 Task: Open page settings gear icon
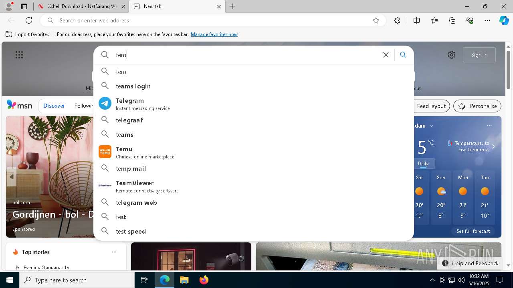point(452,55)
